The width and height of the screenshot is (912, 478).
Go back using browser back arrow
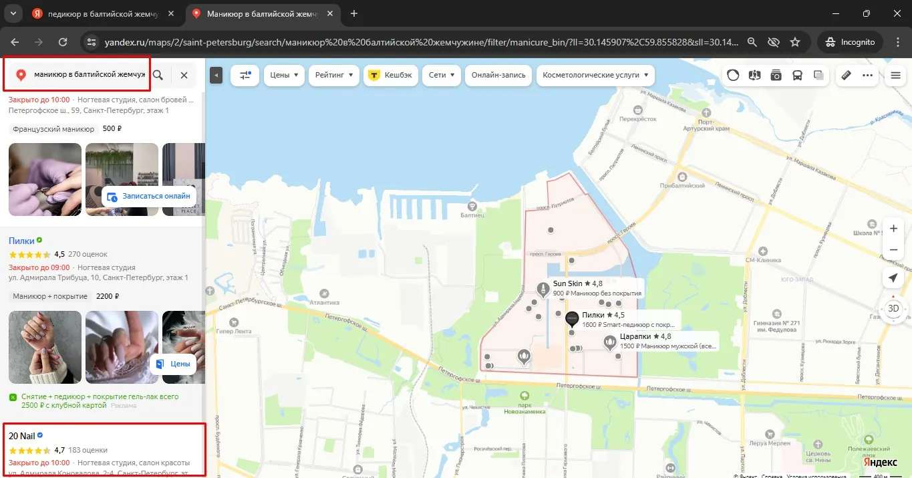tap(16, 42)
